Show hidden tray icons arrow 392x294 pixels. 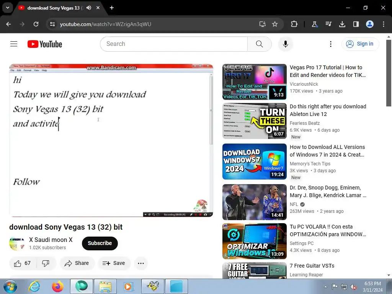pos(325,287)
